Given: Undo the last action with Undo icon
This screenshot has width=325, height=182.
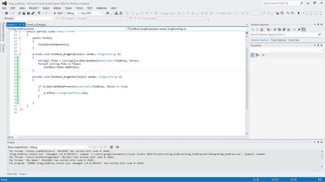Looking at the screenshot, I should 39,13.
